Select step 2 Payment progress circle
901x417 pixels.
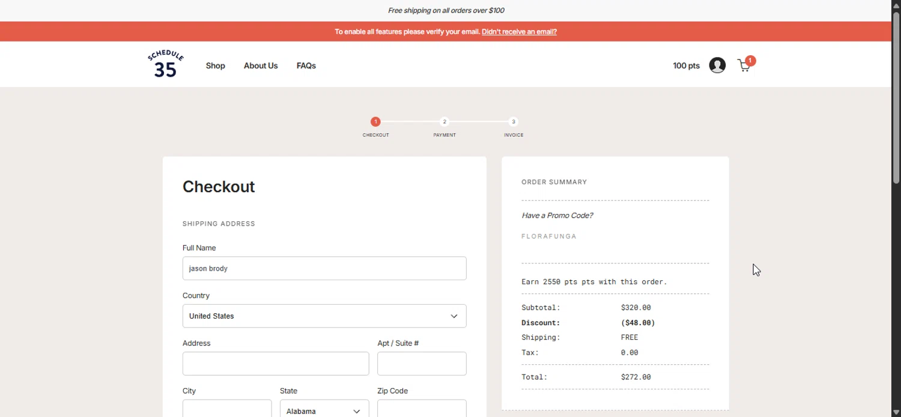(x=444, y=122)
